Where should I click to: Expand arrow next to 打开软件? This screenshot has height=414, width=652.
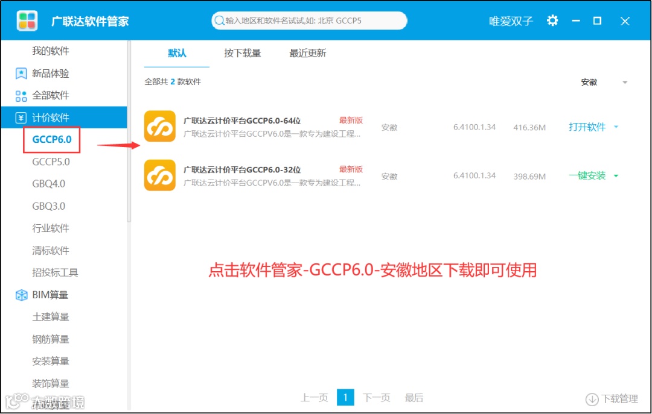(616, 127)
